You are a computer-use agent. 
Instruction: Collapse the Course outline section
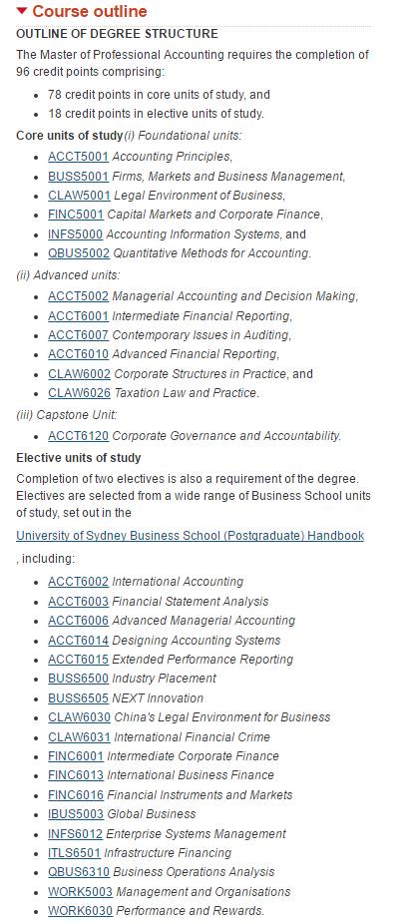tap(82, 11)
